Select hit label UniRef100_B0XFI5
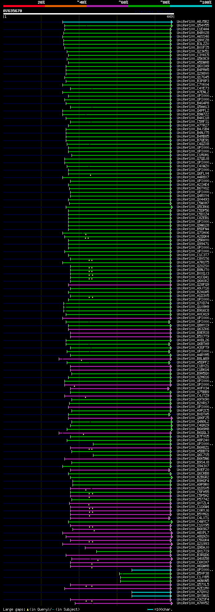Screen dimensions: 215x612 pyautogui.click(x=193, y=47)
